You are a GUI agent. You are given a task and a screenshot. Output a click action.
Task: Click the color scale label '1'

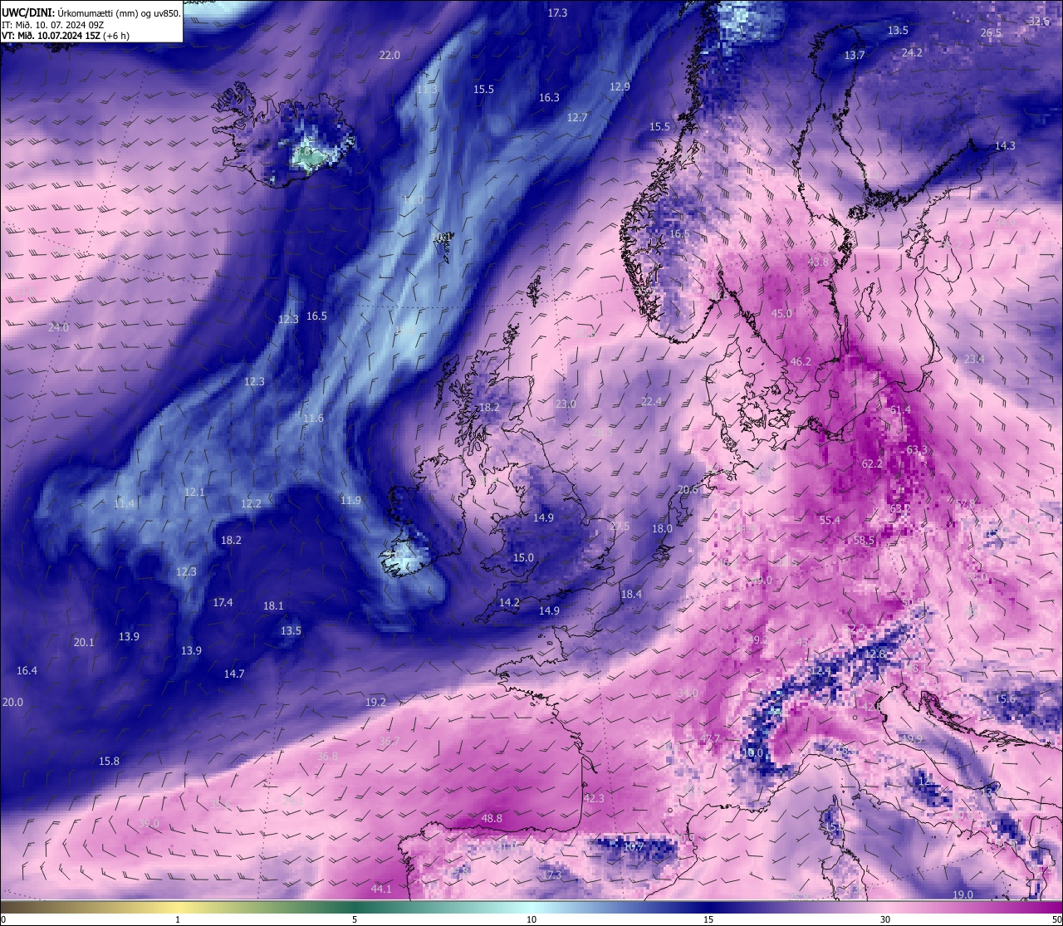[x=178, y=919]
